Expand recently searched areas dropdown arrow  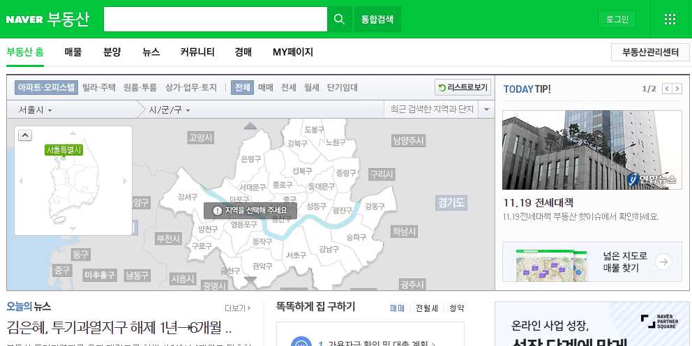(x=486, y=110)
